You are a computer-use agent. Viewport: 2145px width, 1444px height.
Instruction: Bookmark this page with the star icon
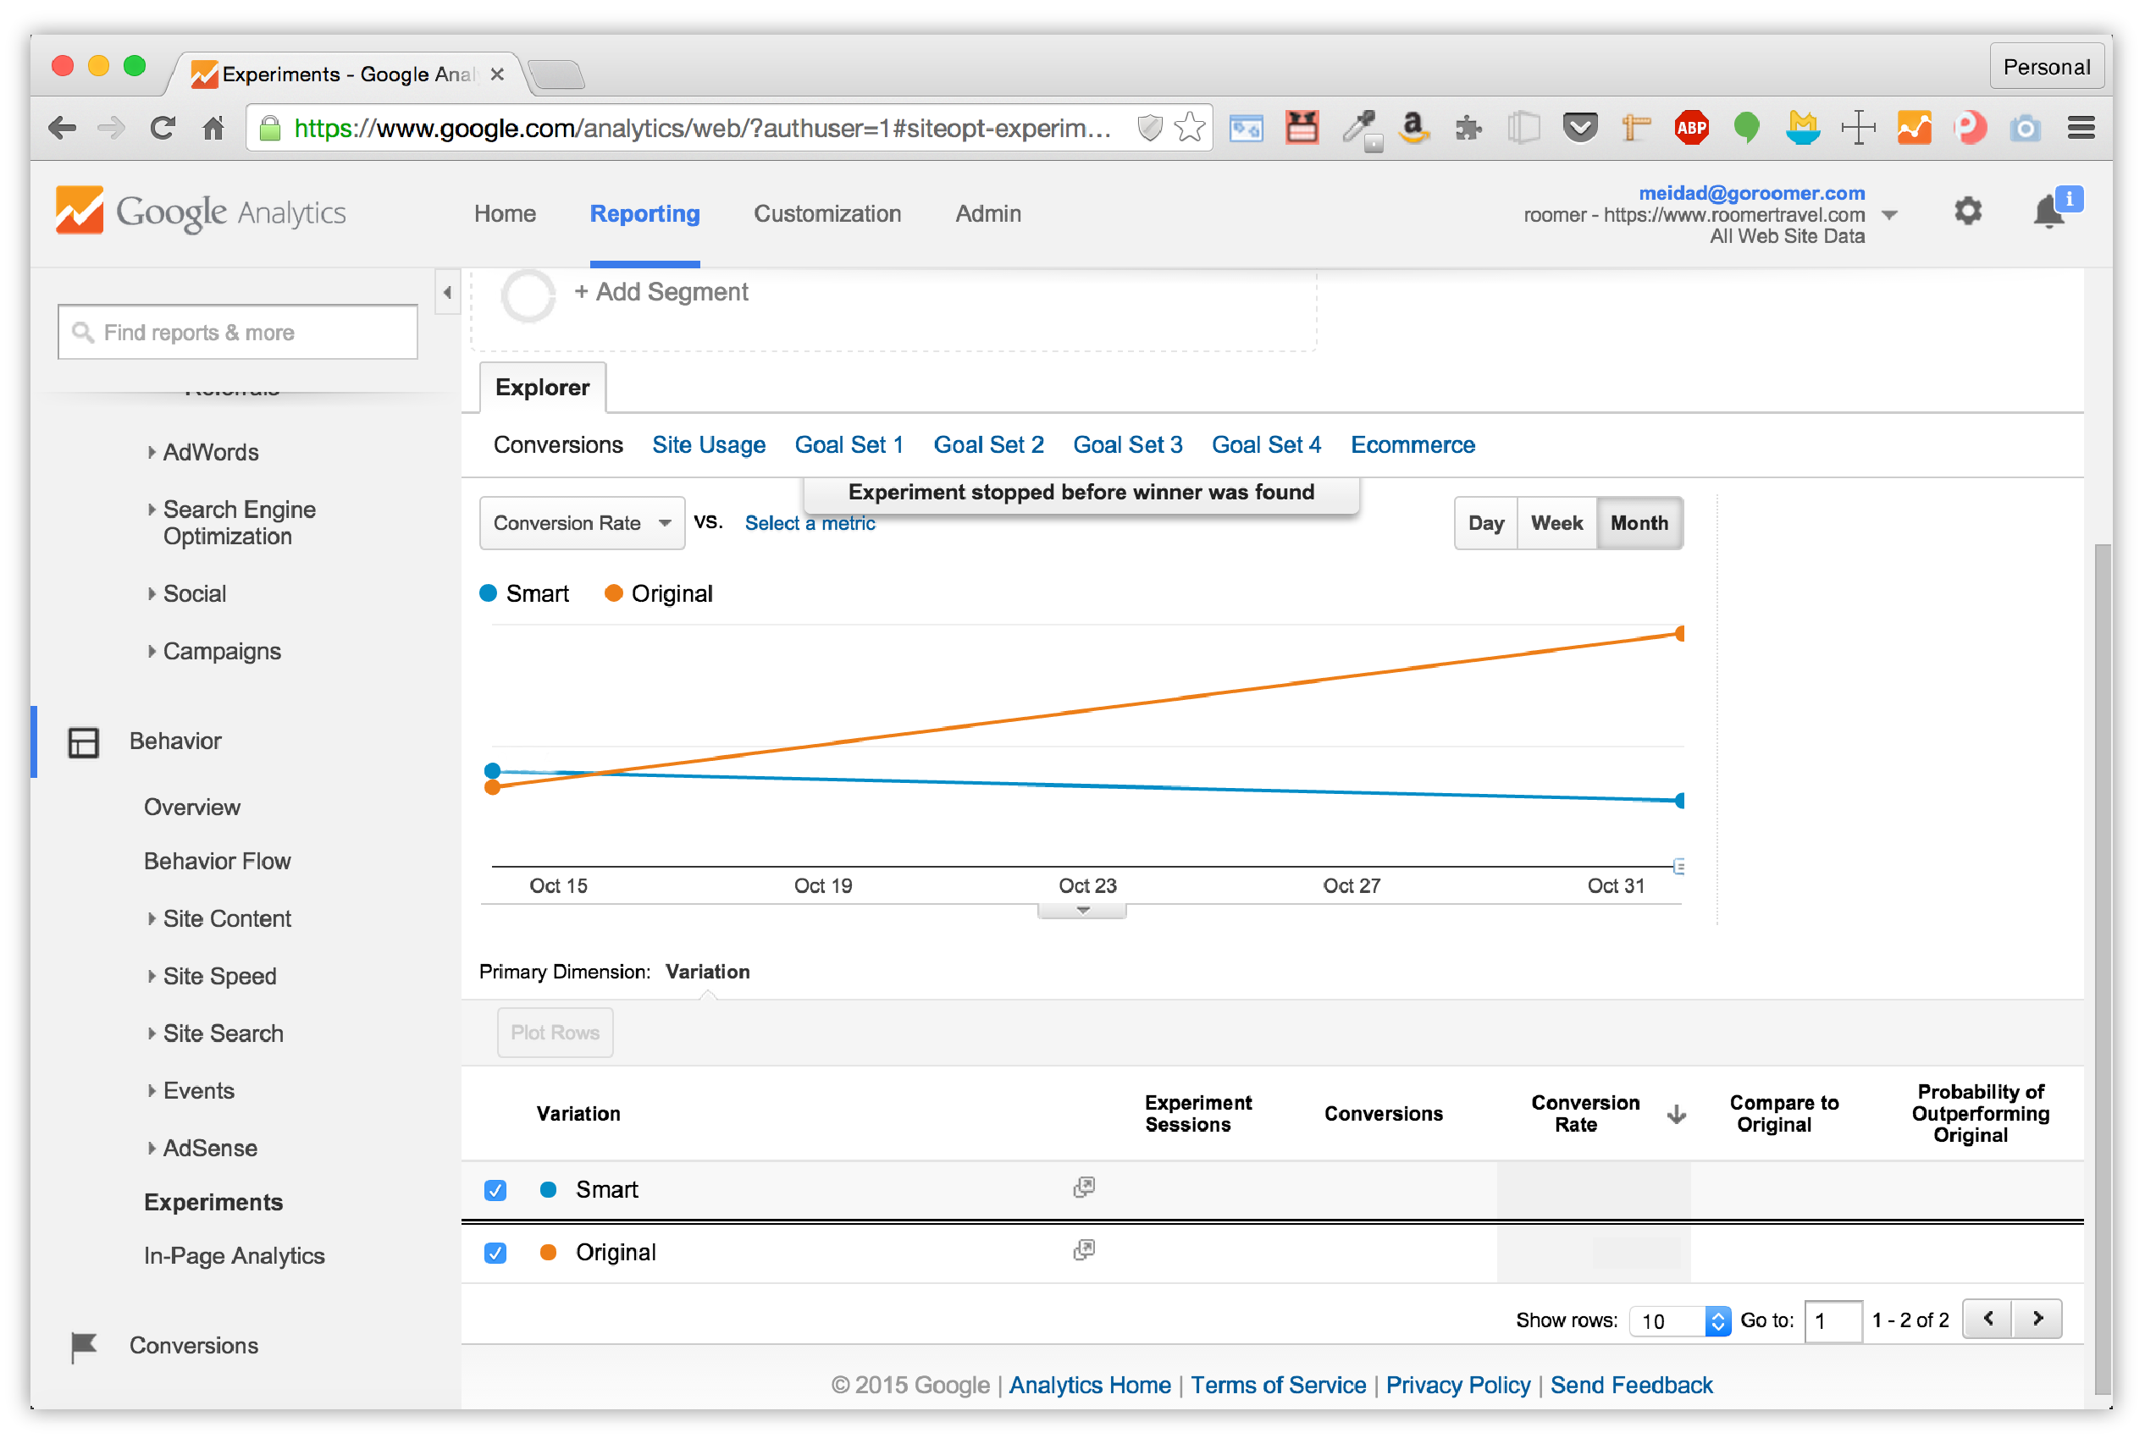pos(1190,127)
